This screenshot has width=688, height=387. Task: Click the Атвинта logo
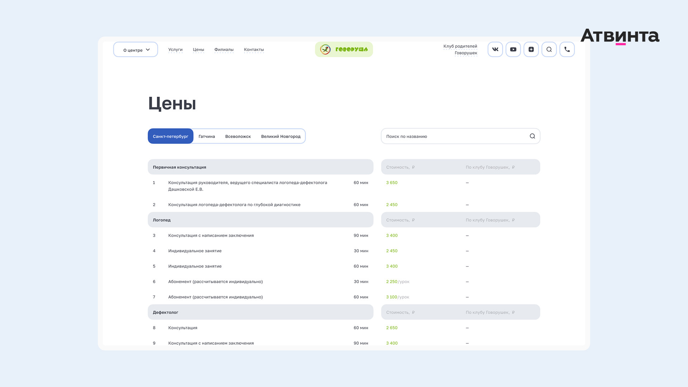point(620,36)
